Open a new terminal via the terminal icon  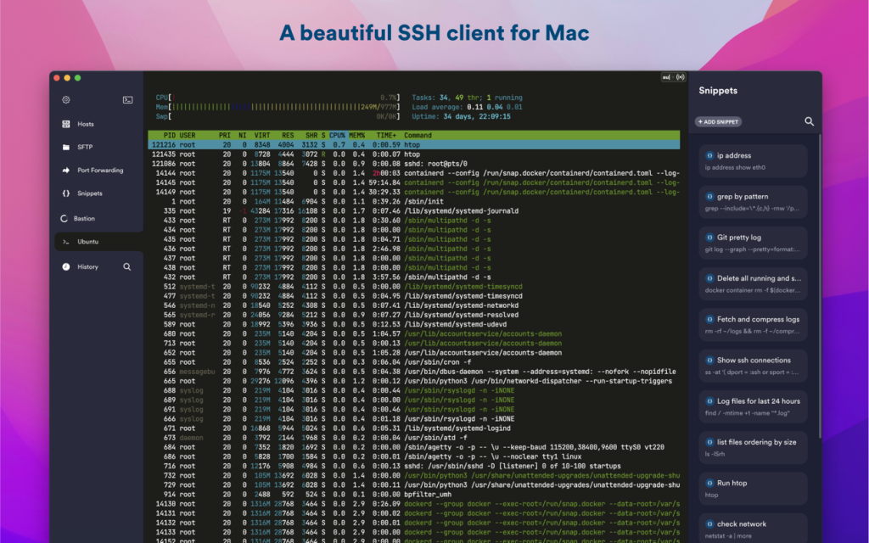pos(127,99)
